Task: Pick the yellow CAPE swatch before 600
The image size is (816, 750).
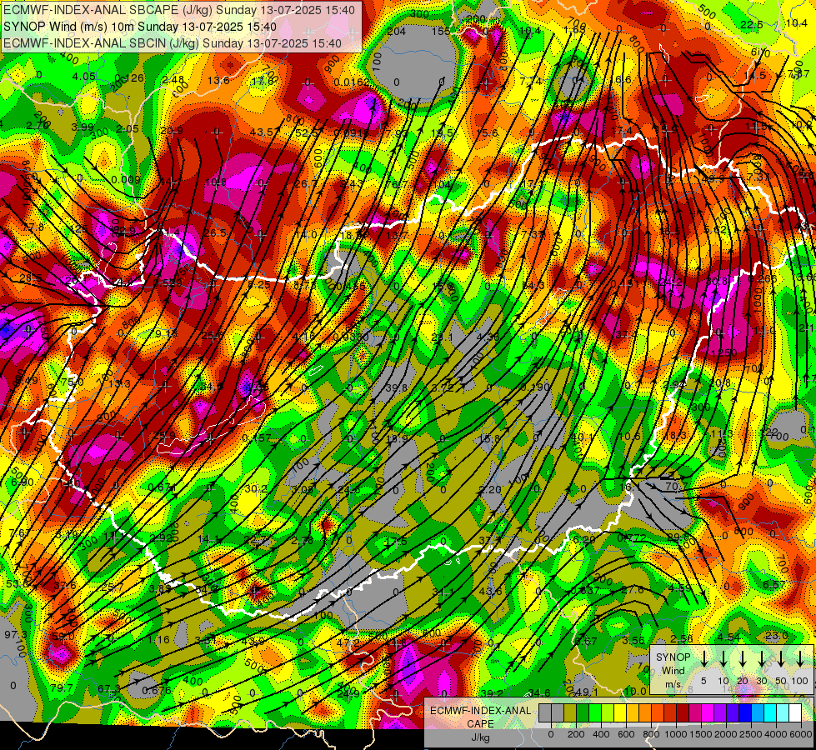Action: [620, 713]
